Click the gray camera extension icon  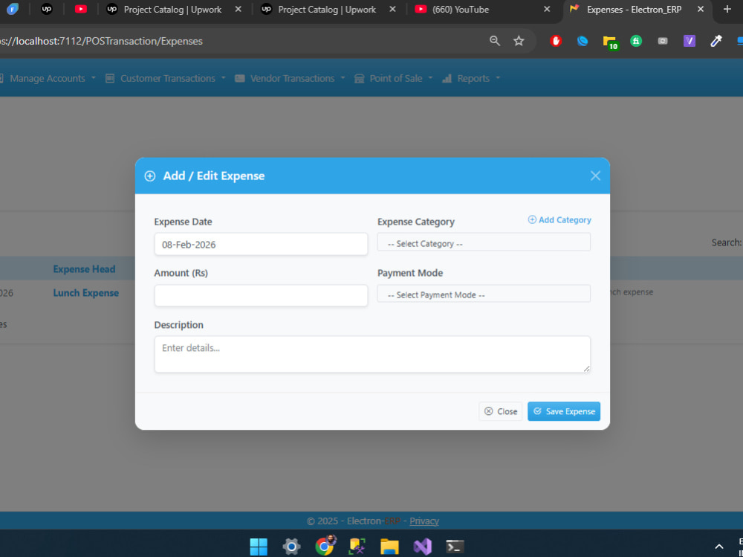(663, 42)
